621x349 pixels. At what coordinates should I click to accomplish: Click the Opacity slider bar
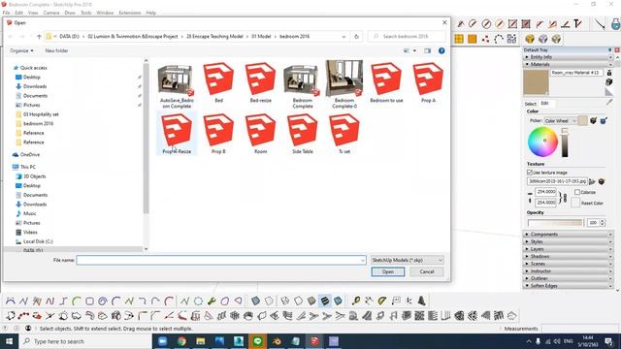555,223
